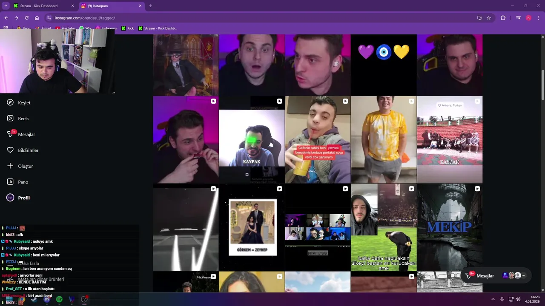Screen dimensions: 545x306
Task: Close the Instagram tab
Action: (x=140, y=6)
